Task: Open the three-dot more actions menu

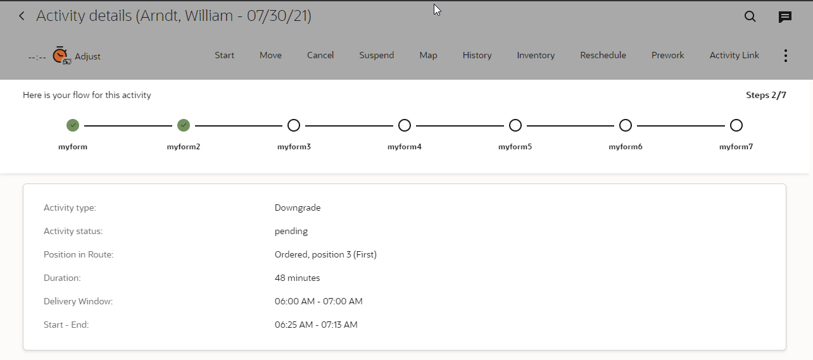Action: (785, 56)
